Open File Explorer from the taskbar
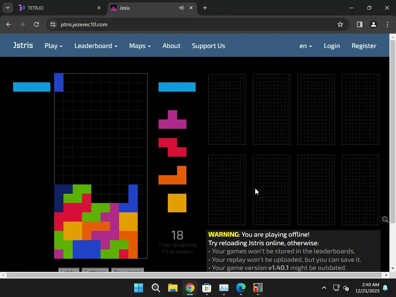The height and width of the screenshot is (297, 396). pyautogui.click(x=173, y=288)
